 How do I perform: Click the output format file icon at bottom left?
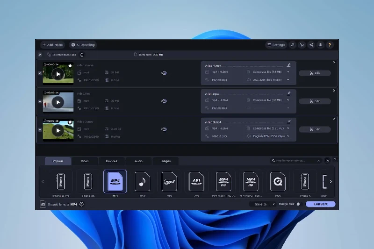[43, 204]
